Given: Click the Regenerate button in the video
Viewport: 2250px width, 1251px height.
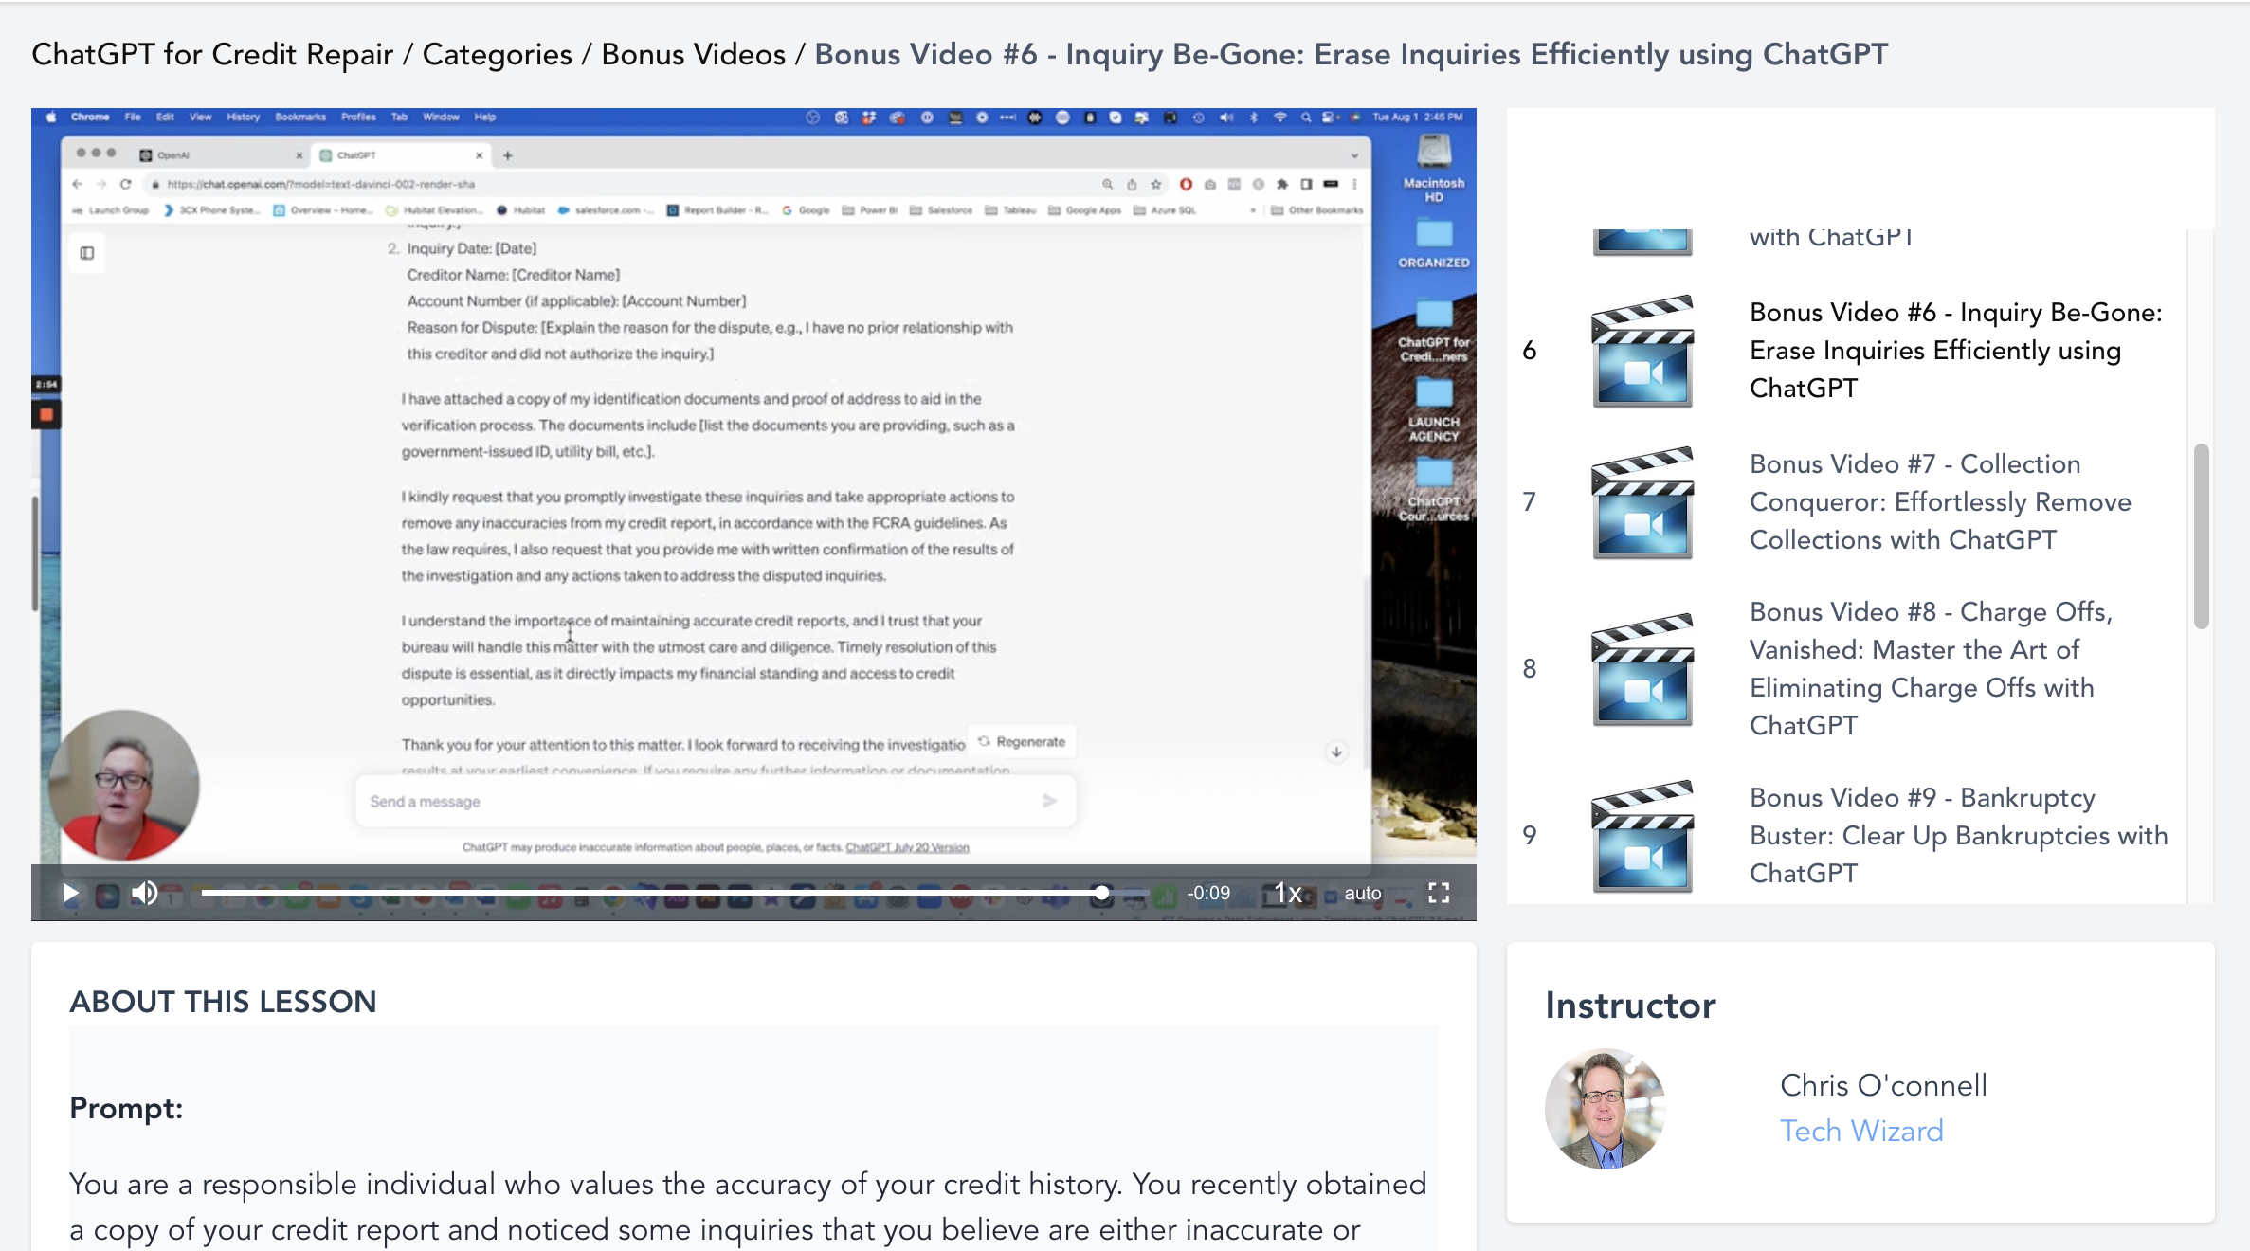Looking at the screenshot, I should pyautogui.click(x=1022, y=742).
